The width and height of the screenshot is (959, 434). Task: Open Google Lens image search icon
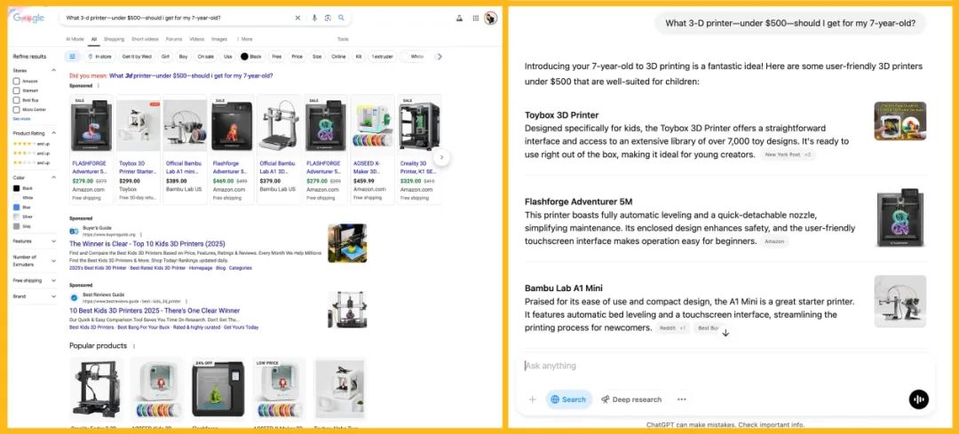(328, 19)
